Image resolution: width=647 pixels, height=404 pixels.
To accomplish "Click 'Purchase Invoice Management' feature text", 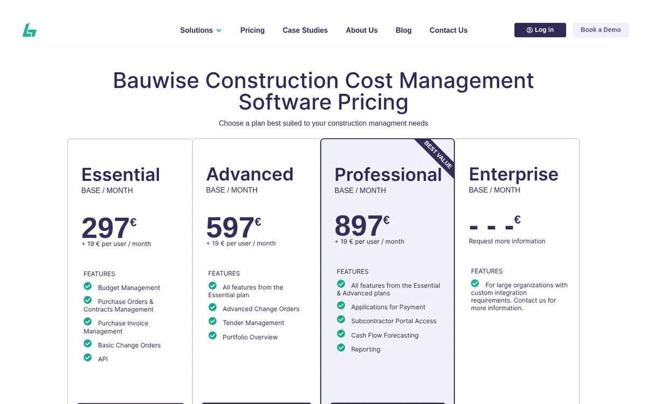I will click(x=116, y=327).
